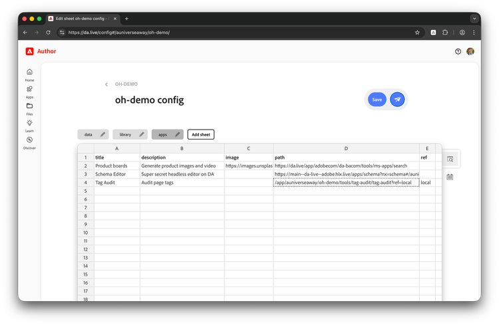Click the preview icon right of the sheet
This screenshot has width=499, height=325.
(x=450, y=159)
